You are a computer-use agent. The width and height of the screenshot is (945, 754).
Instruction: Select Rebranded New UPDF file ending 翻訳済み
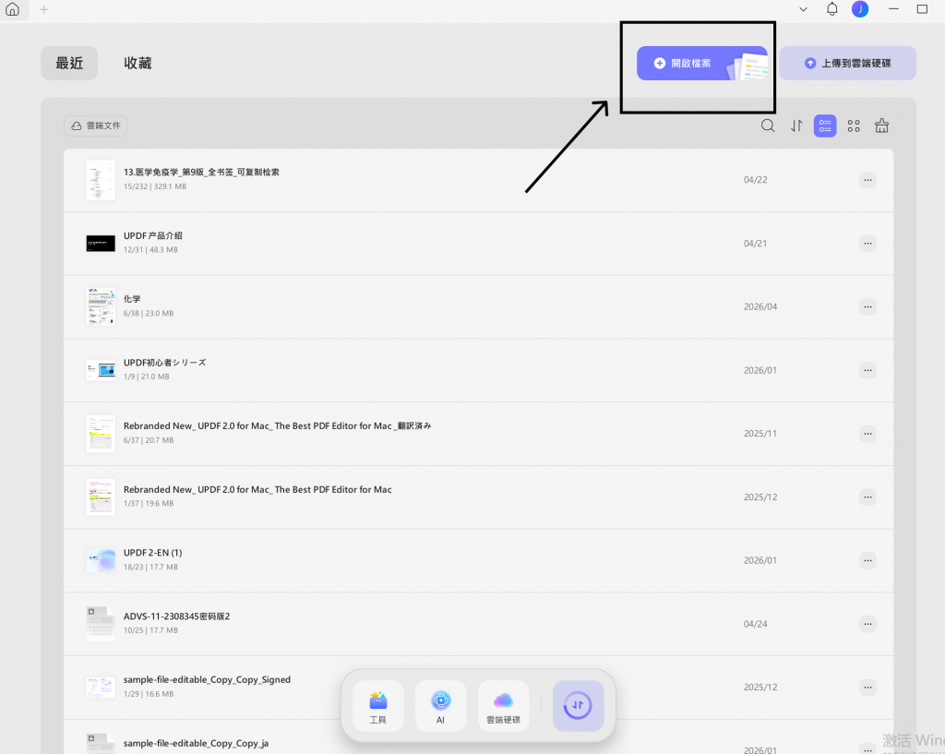277,426
